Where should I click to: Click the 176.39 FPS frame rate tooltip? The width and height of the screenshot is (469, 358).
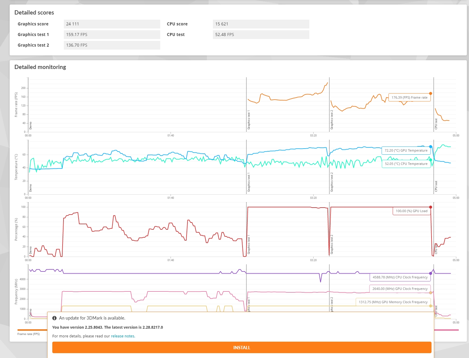409,97
